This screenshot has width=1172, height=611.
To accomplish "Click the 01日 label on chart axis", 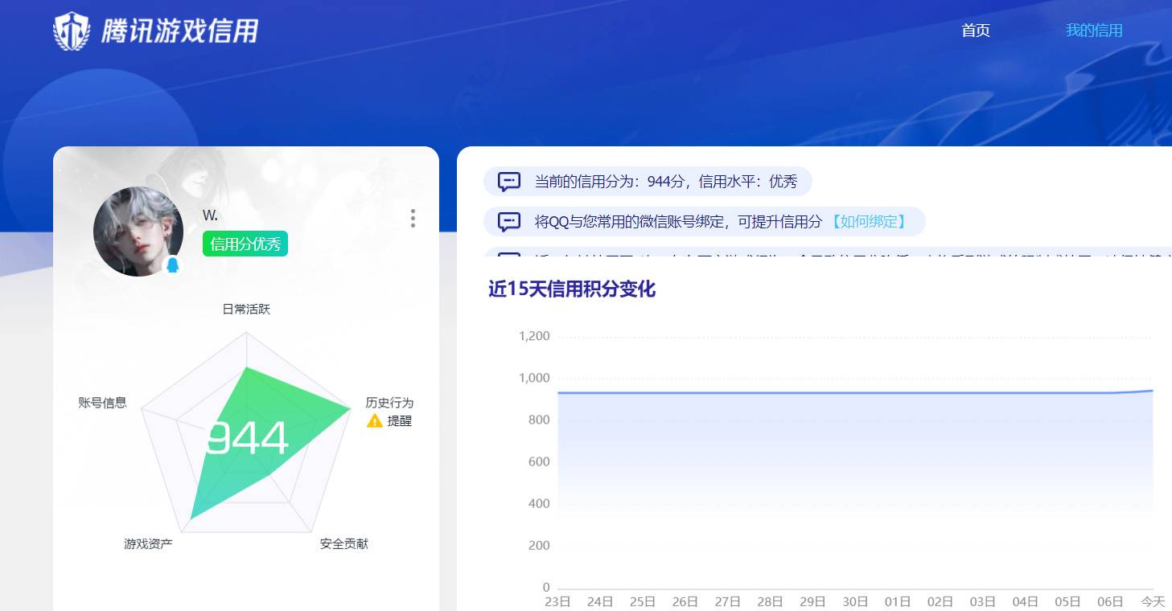I will click(x=898, y=601).
